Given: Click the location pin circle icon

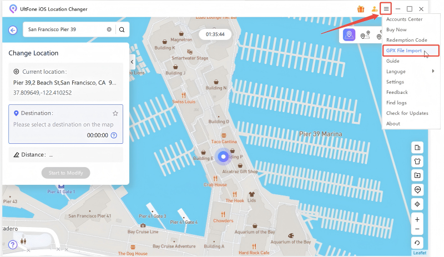Looking at the screenshot, I should pos(417,190).
